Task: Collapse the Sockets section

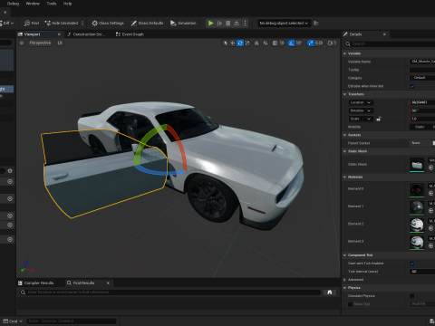Action: (x=344, y=135)
